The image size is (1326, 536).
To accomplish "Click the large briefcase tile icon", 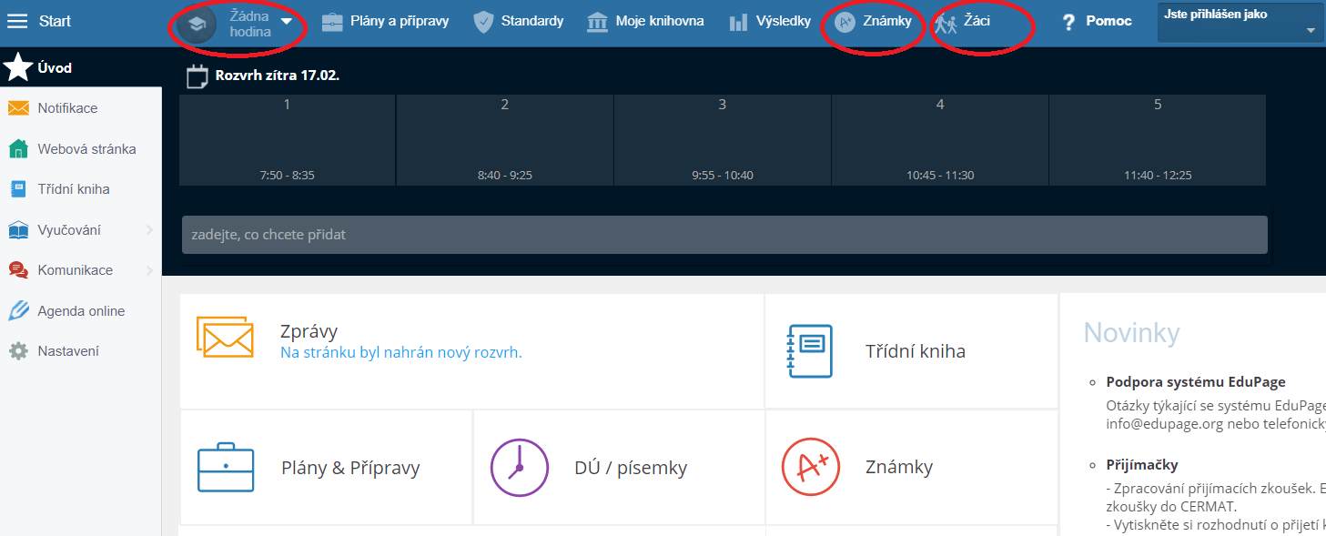I will pyautogui.click(x=226, y=467).
